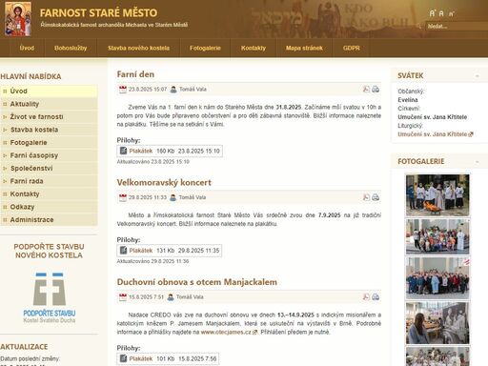Open Bohoslužby menu item
The height and width of the screenshot is (366, 488).
(71, 48)
